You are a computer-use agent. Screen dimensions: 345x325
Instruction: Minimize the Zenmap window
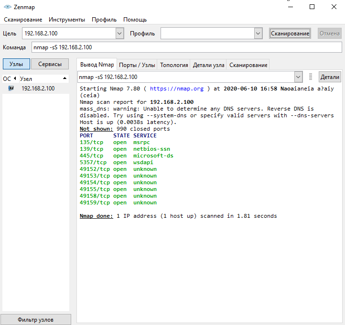click(x=291, y=7)
